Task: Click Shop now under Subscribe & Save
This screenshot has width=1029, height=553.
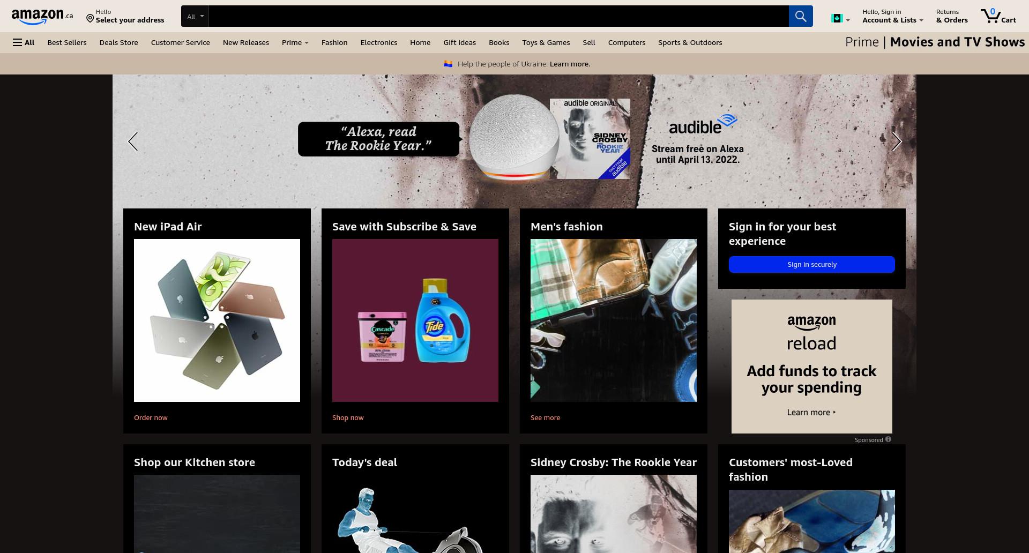Action: [x=348, y=417]
